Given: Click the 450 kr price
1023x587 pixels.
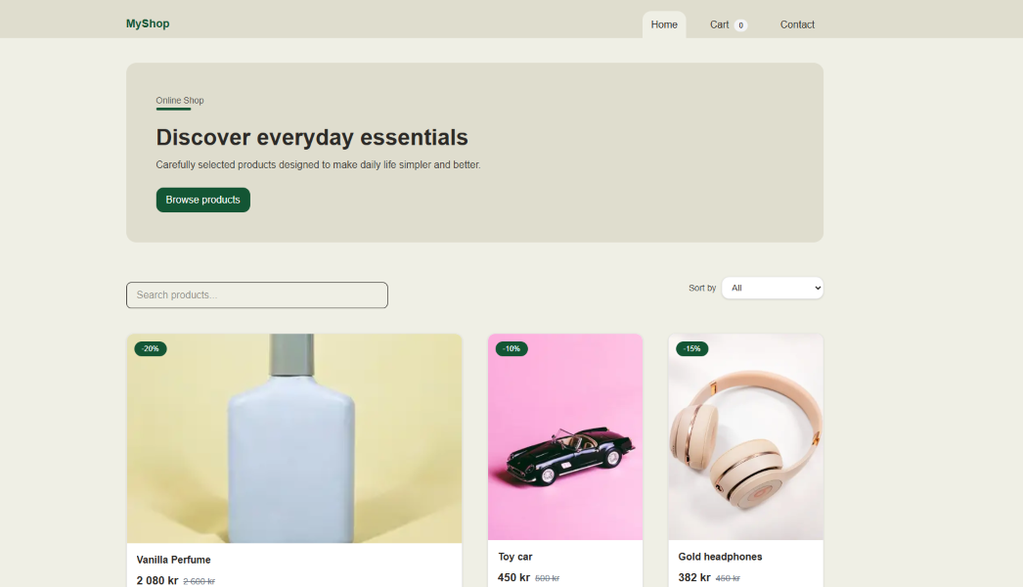Looking at the screenshot, I should [x=514, y=578].
